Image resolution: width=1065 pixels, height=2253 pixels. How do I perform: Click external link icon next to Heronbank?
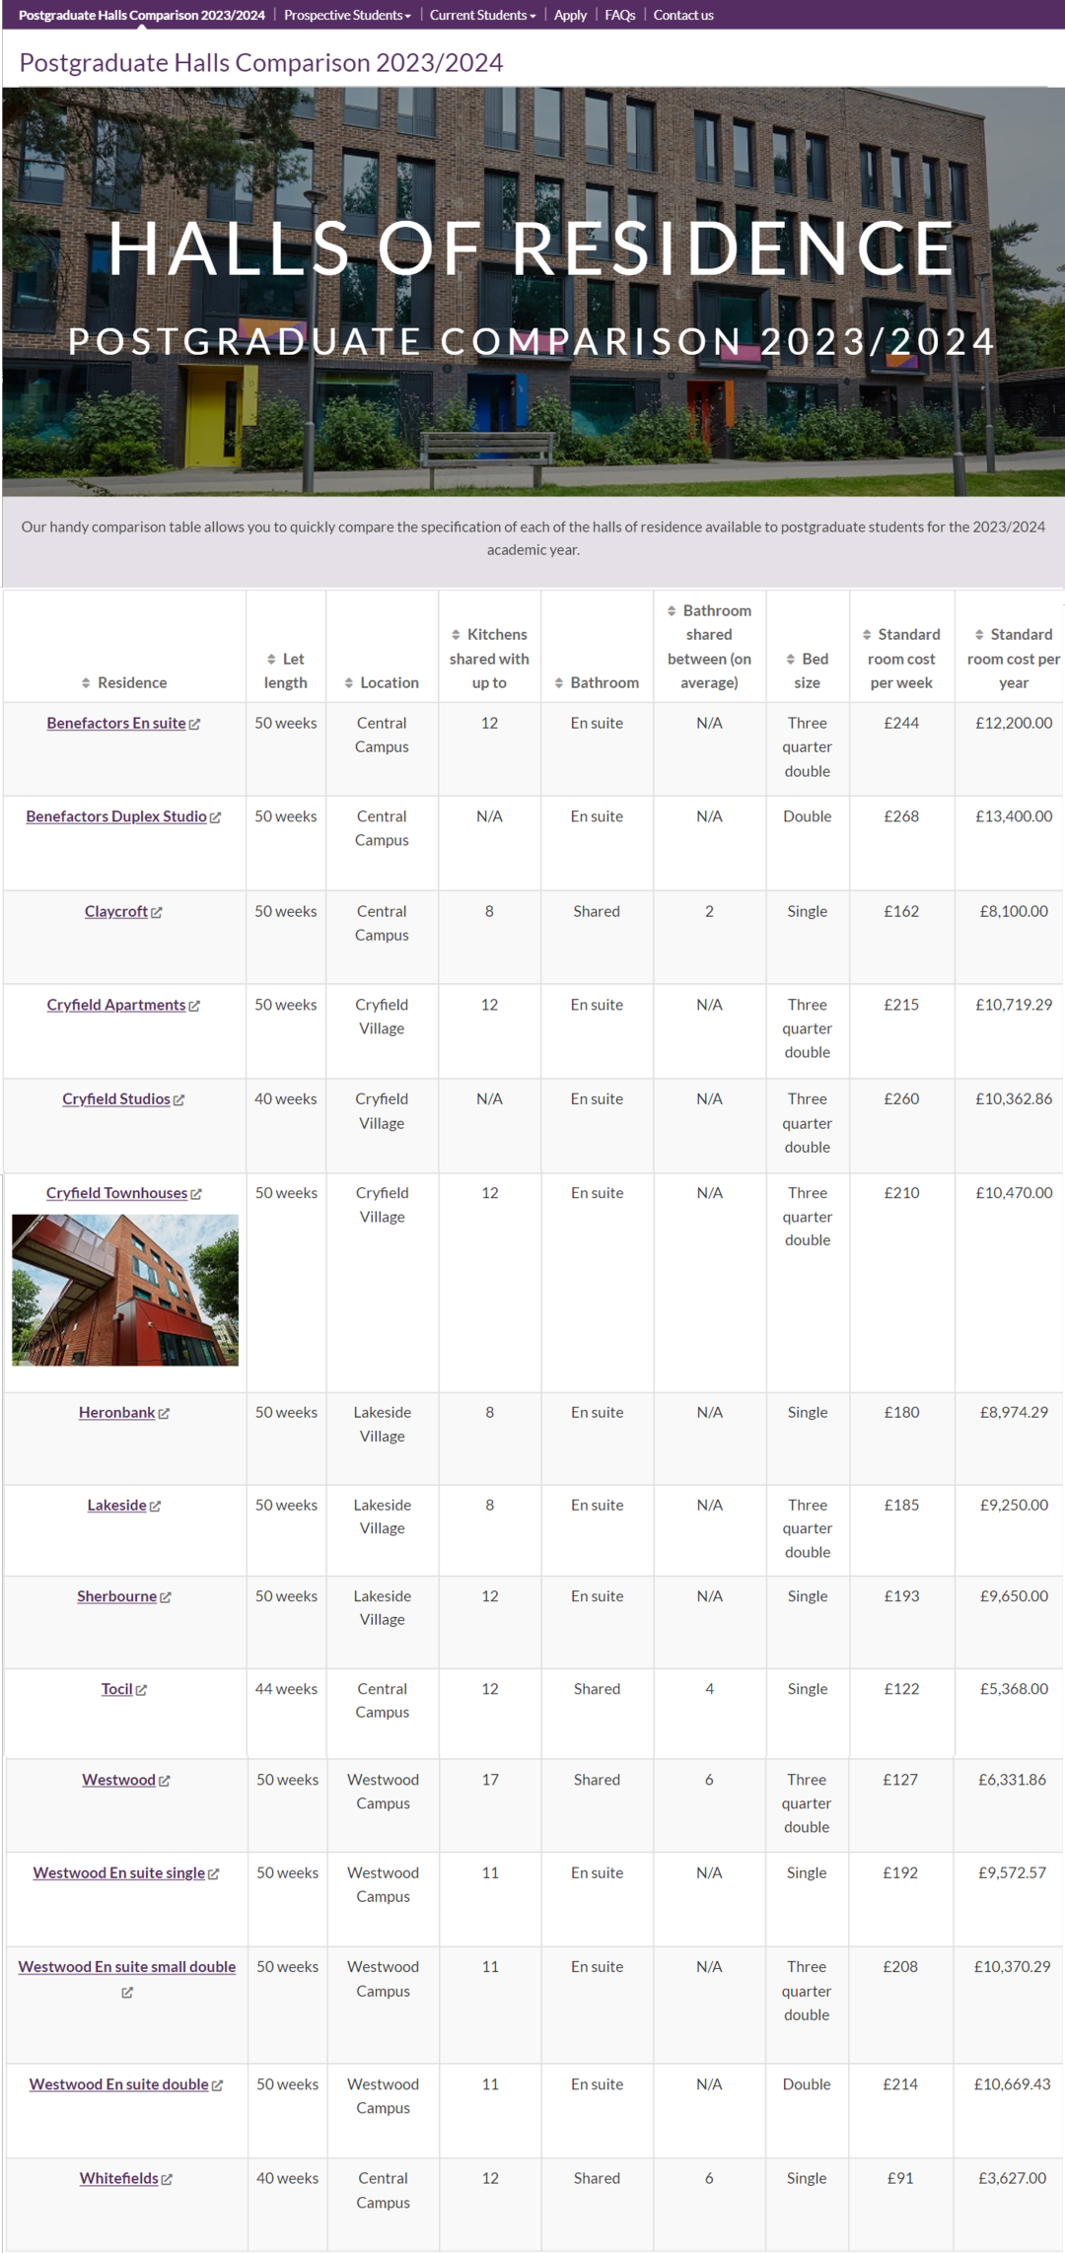(164, 1413)
